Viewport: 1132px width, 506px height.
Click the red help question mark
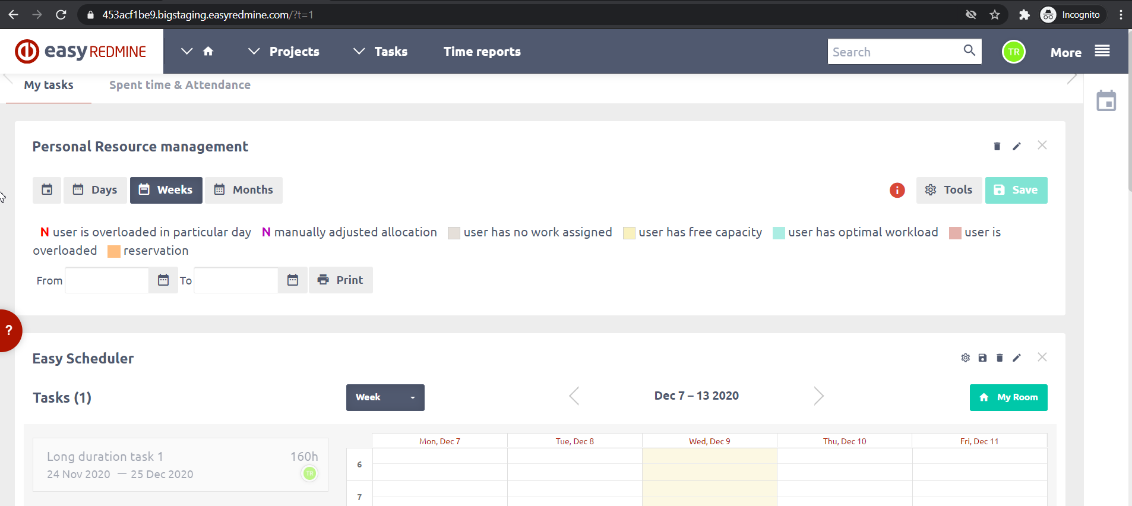(9, 330)
